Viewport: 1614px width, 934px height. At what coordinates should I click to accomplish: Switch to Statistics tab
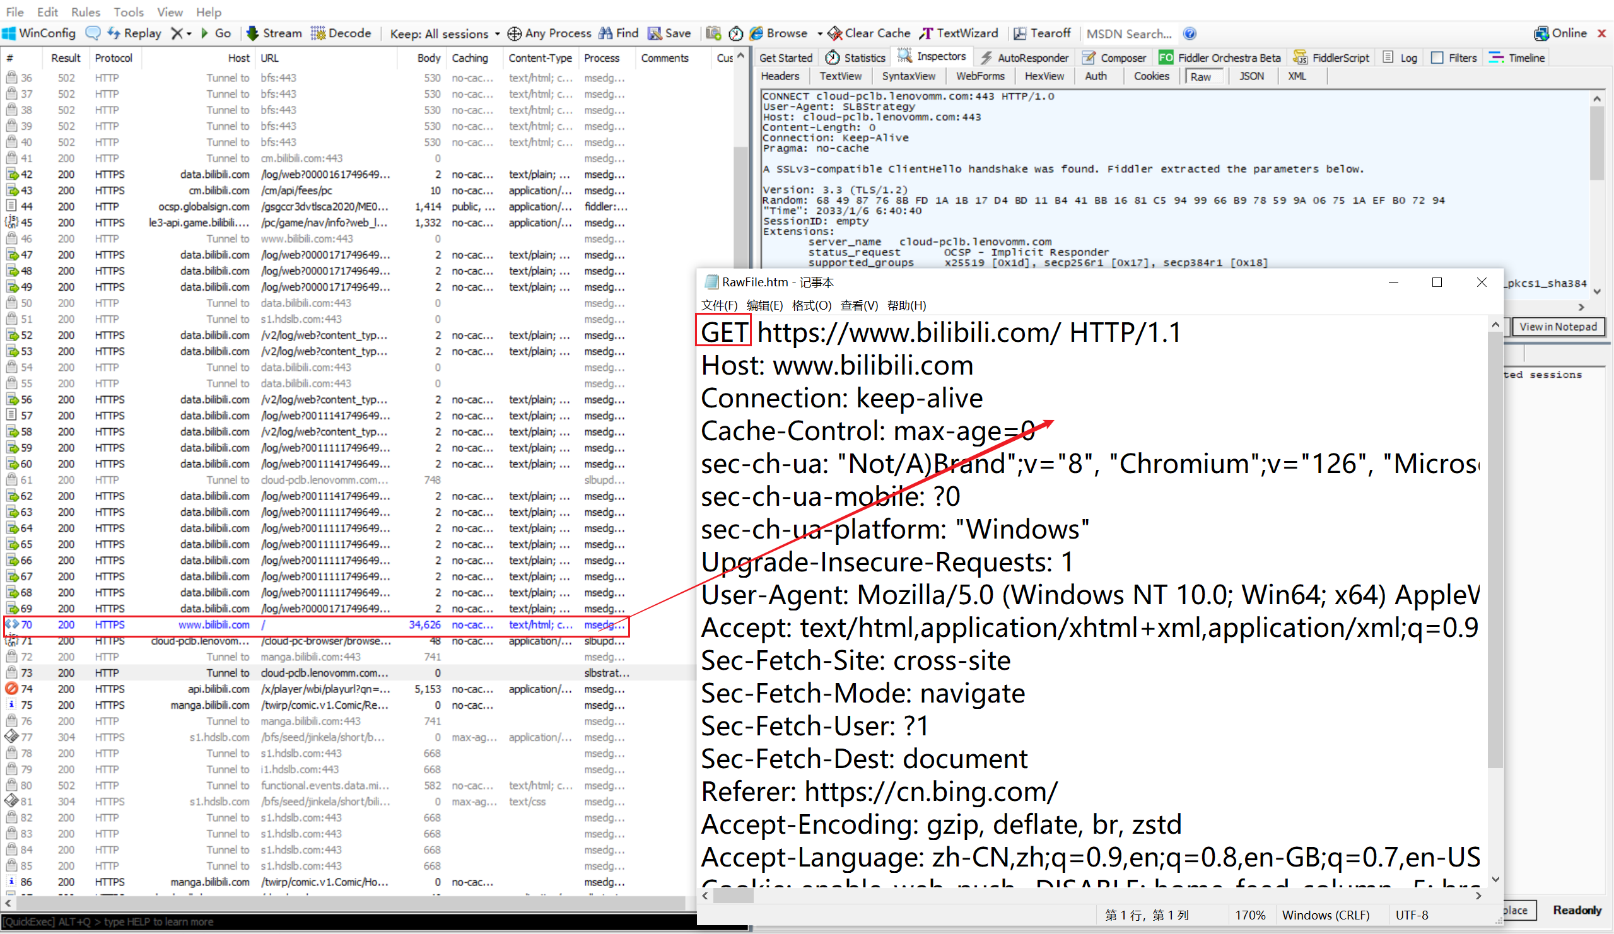tap(855, 57)
